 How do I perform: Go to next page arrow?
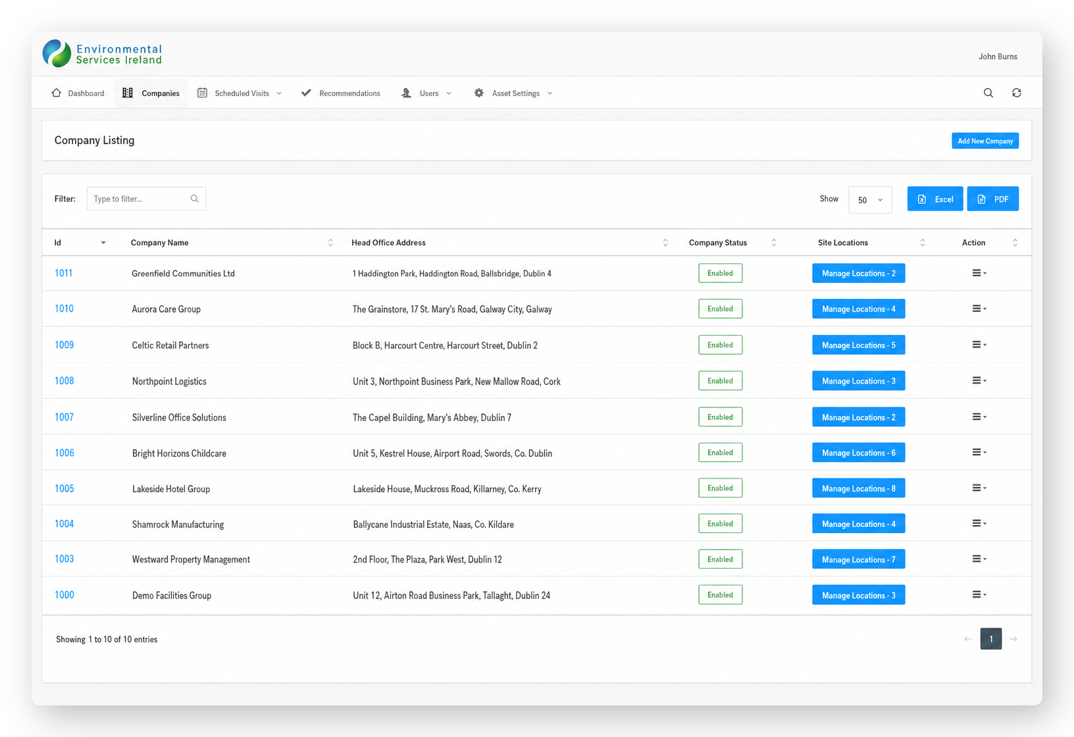[x=1013, y=639]
